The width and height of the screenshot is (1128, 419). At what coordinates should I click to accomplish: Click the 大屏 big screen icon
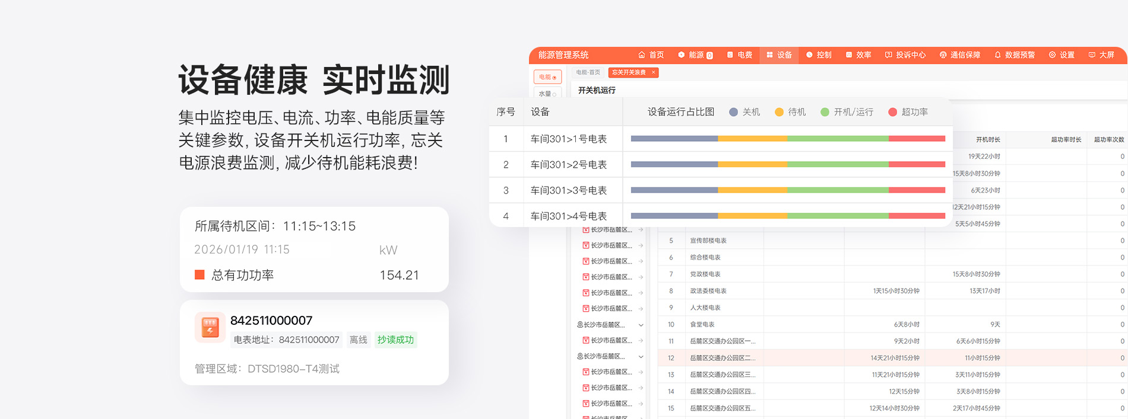[1092, 55]
